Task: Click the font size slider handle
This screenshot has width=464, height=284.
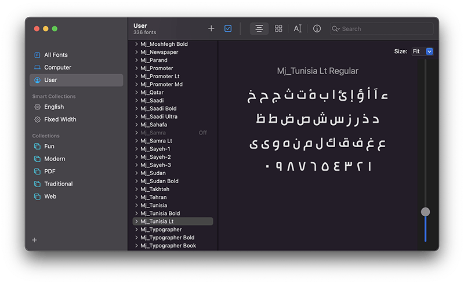Action: (x=425, y=212)
